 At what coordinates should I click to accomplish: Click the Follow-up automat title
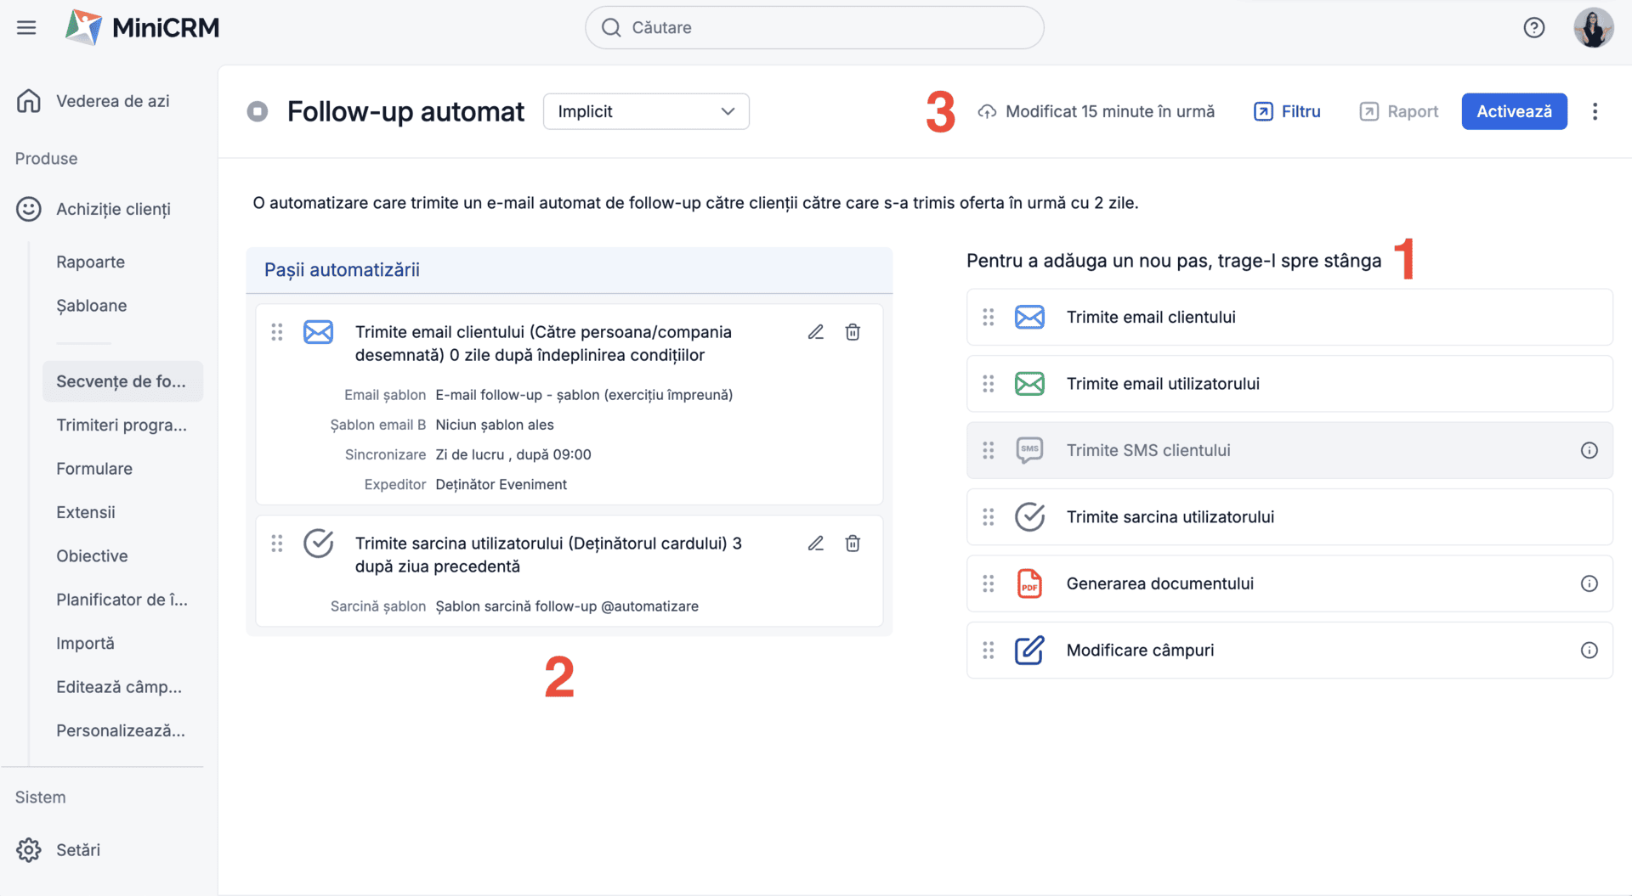click(x=405, y=111)
